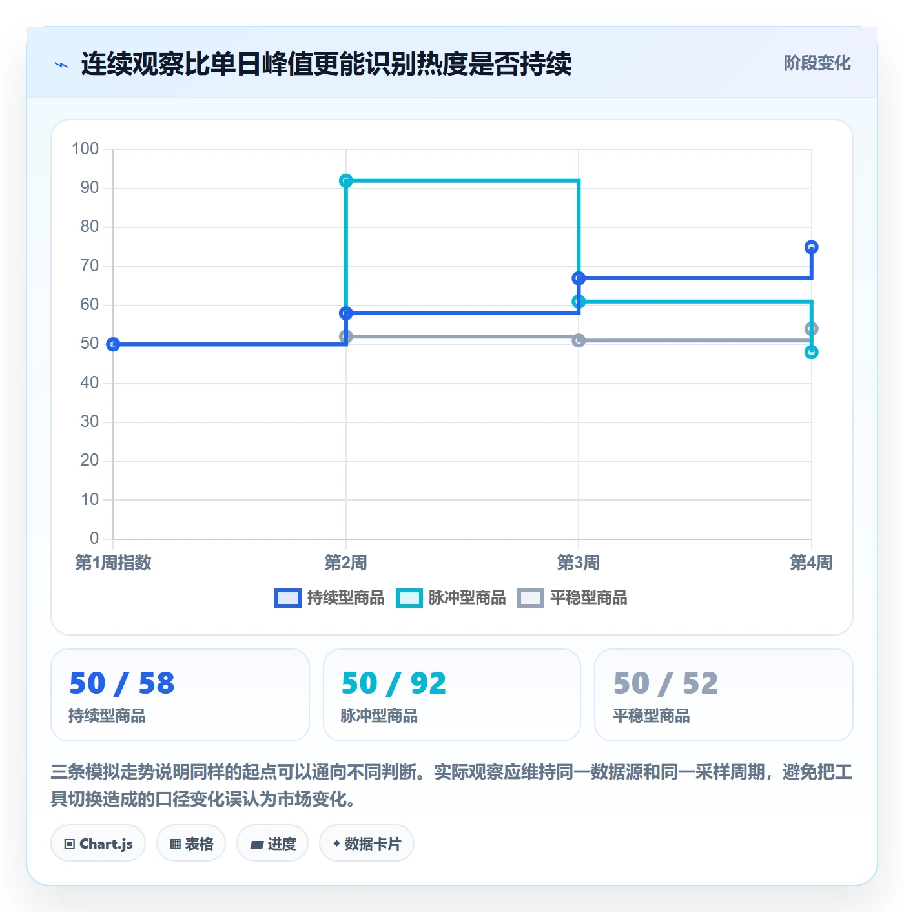This screenshot has width=904, height=912.
Task: Toggle the 持续型商品 legend swatch
Action: click(x=287, y=598)
